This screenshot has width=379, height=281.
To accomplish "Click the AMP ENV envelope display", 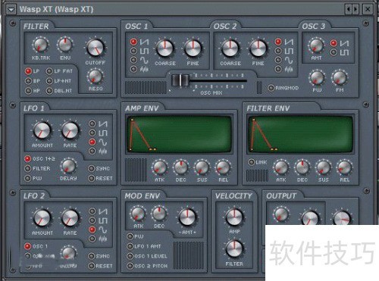I will (179, 134).
